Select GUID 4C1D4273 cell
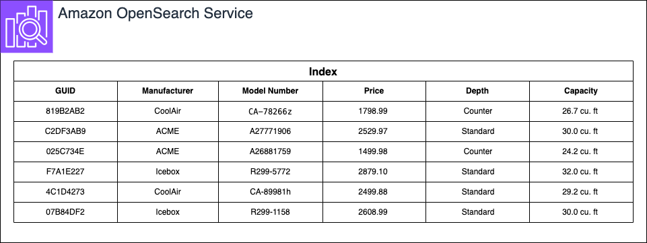 (65, 192)
